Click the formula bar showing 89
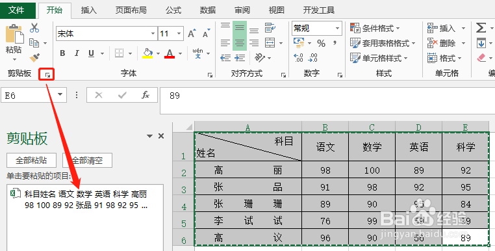Image resolution: width=495 pixels, height=251 pixels. click(327, 101)
